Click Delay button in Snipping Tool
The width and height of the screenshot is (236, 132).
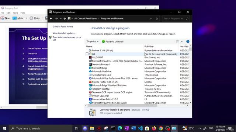click(x=35, y=18)
